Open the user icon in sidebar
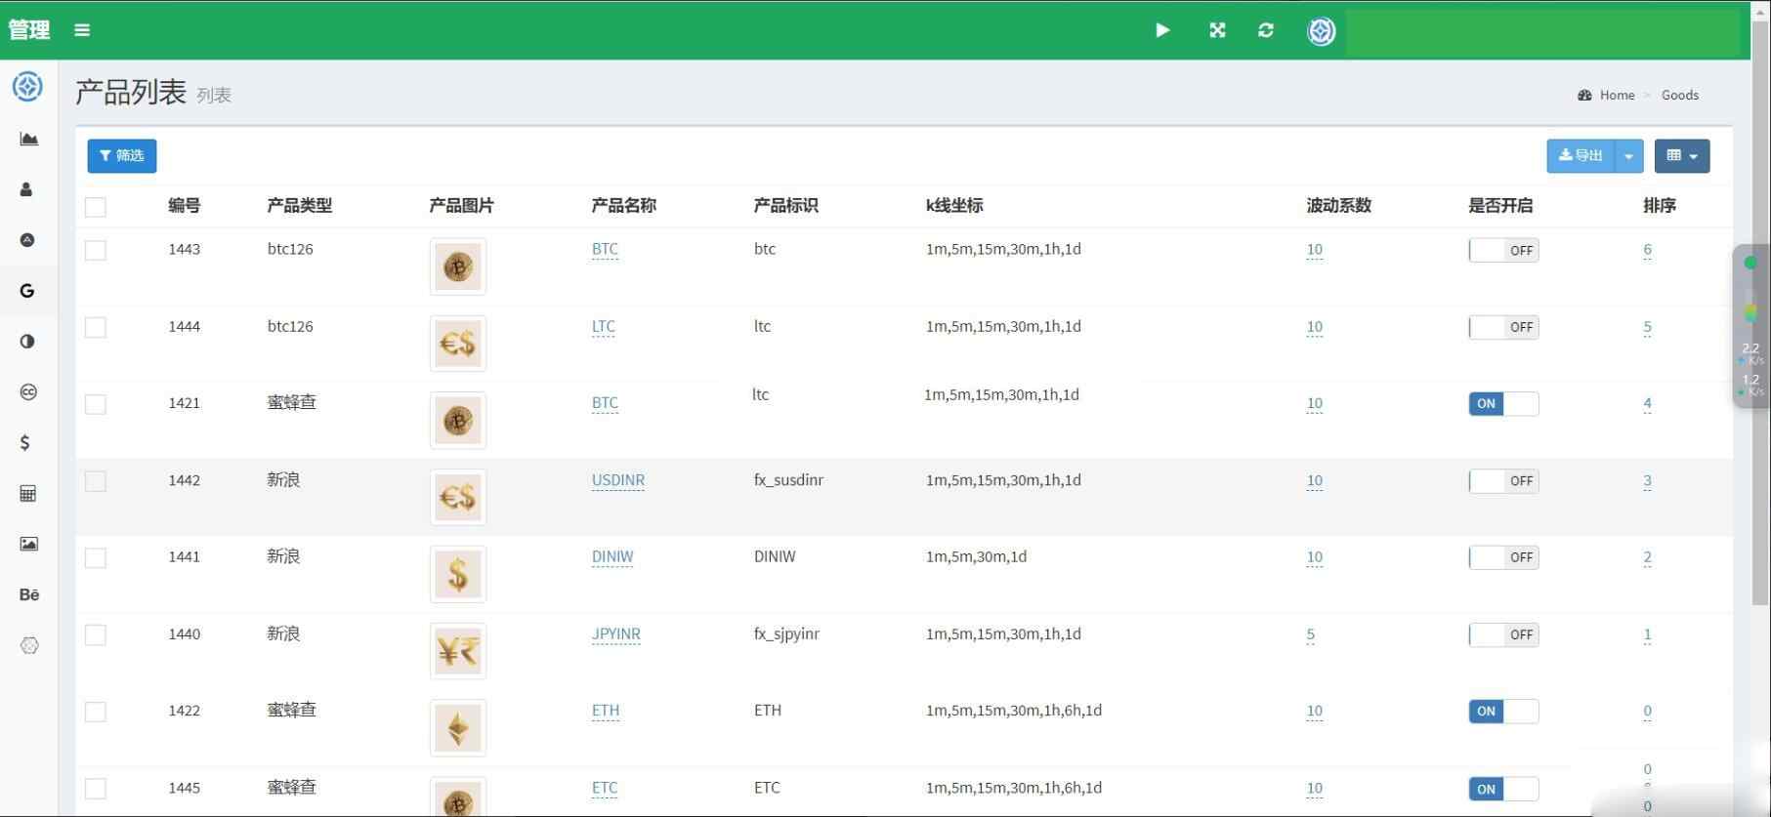 click(27, 189)
